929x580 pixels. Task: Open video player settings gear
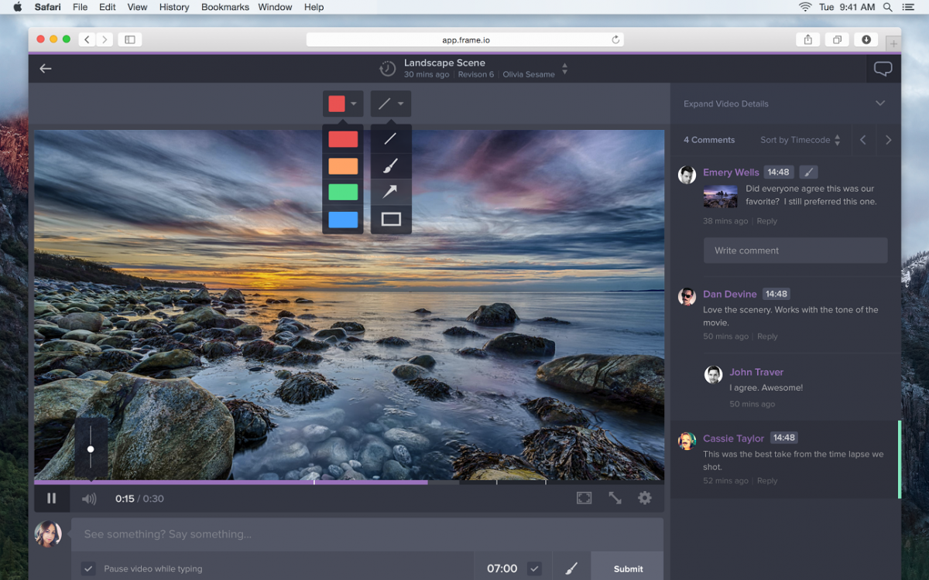(644, 498)
